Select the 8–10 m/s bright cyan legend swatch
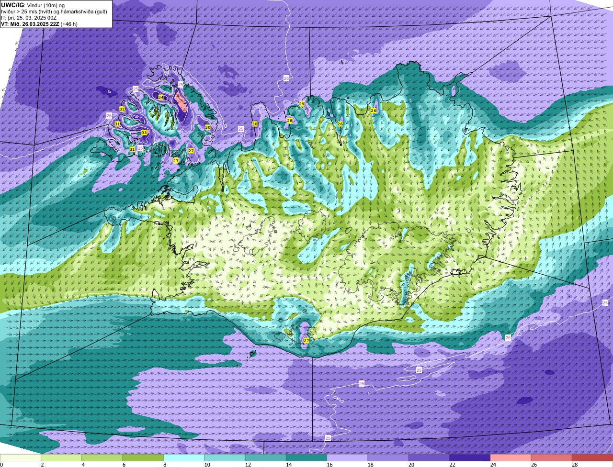This screenshot has height=468, width=613. [x=184, y=458]
